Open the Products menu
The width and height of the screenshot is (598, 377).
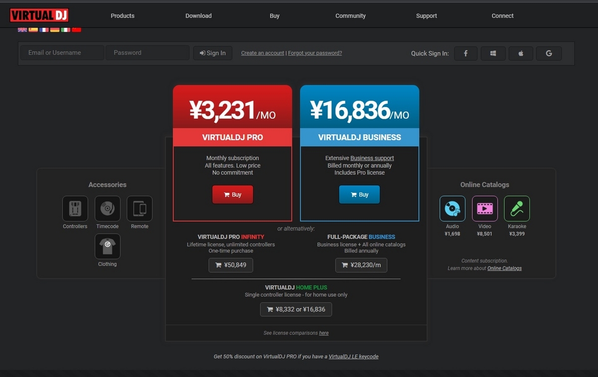click(x=123, y=16)
